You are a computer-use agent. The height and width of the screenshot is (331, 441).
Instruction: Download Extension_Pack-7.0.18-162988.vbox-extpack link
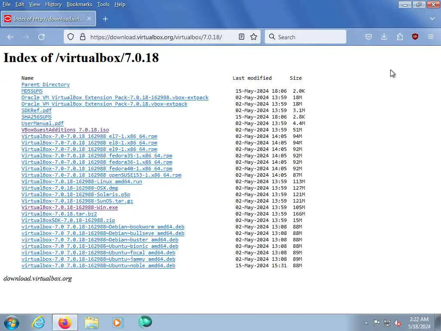point(115,97)
